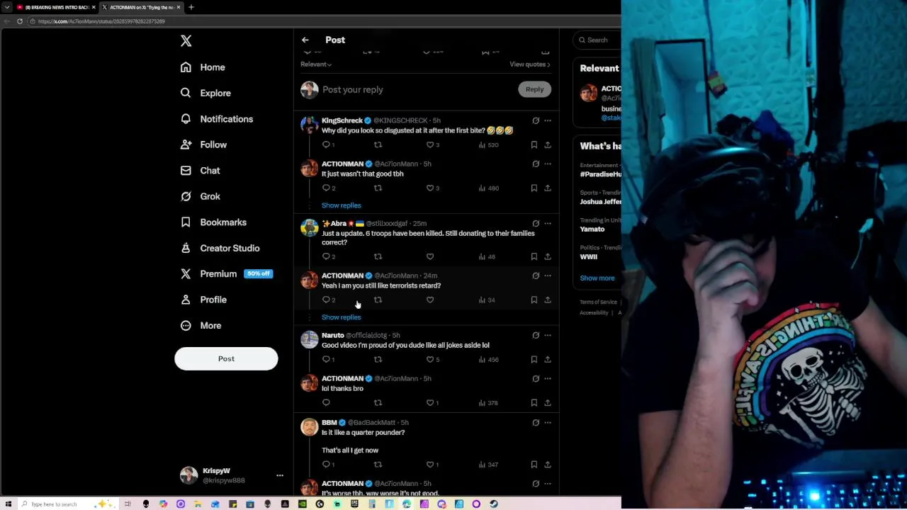Click Grok icon on KingSchreck's reply

click(x=536, y=120)
